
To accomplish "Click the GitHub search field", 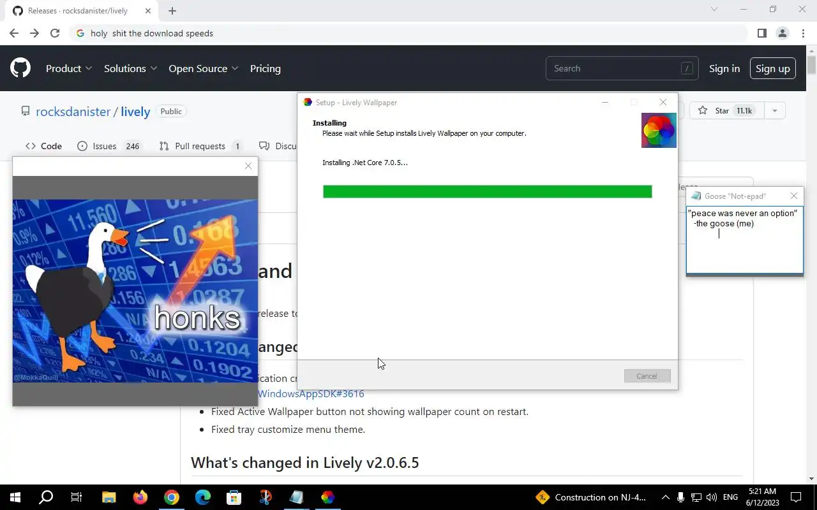I will point(622,68).
